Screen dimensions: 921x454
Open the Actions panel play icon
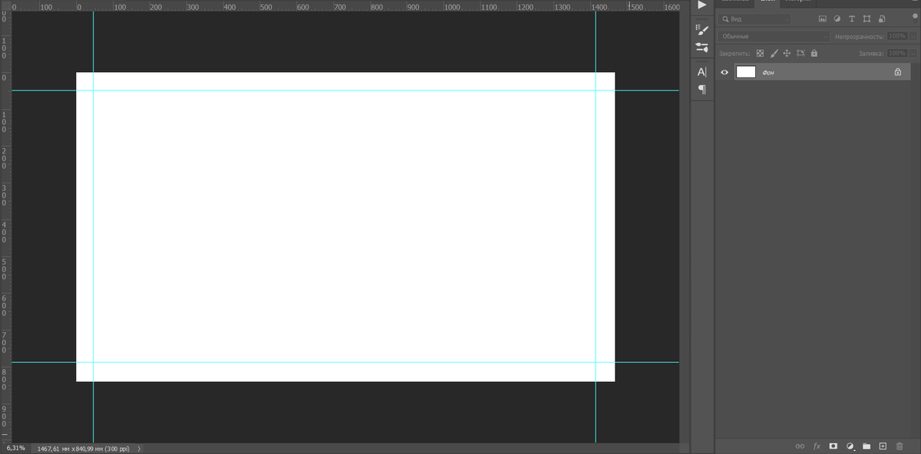701,5
